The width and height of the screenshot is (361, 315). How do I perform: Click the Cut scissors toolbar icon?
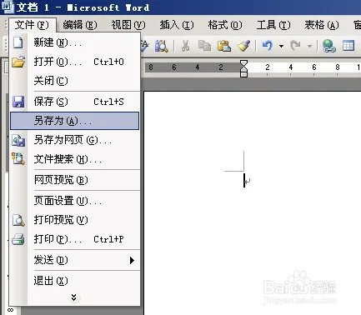[x=185, y=46]
